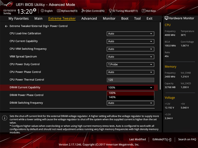
Task: Click the EzMode exit arrow icon
Action: pyautogui.click(x=169, y=140)
